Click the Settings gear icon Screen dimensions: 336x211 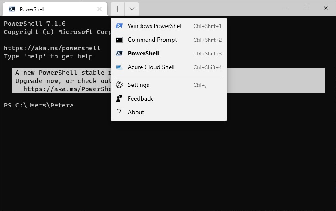[x=119, y=85]
